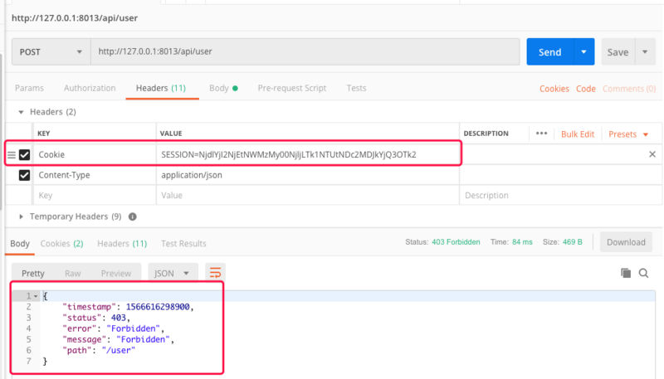
Task: Open the headers table three-dots options
Action: coord(541,134)
